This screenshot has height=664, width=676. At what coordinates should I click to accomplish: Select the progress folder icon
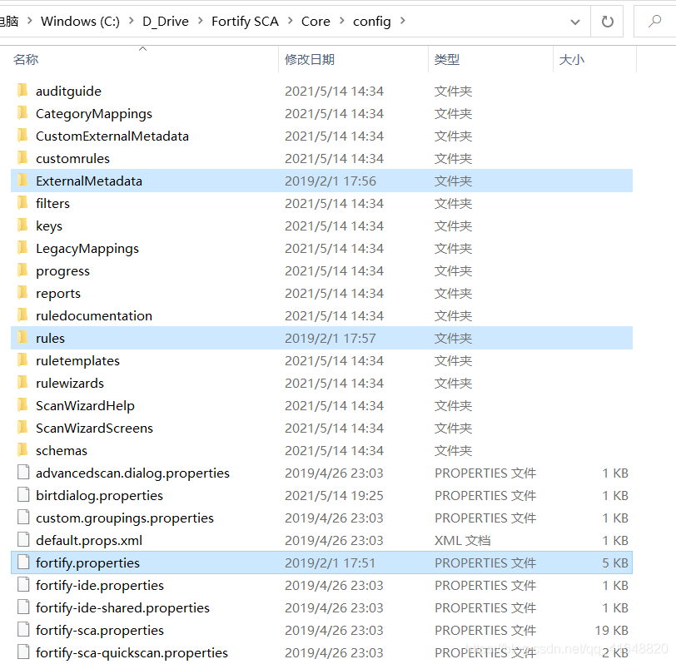[22, 270]
